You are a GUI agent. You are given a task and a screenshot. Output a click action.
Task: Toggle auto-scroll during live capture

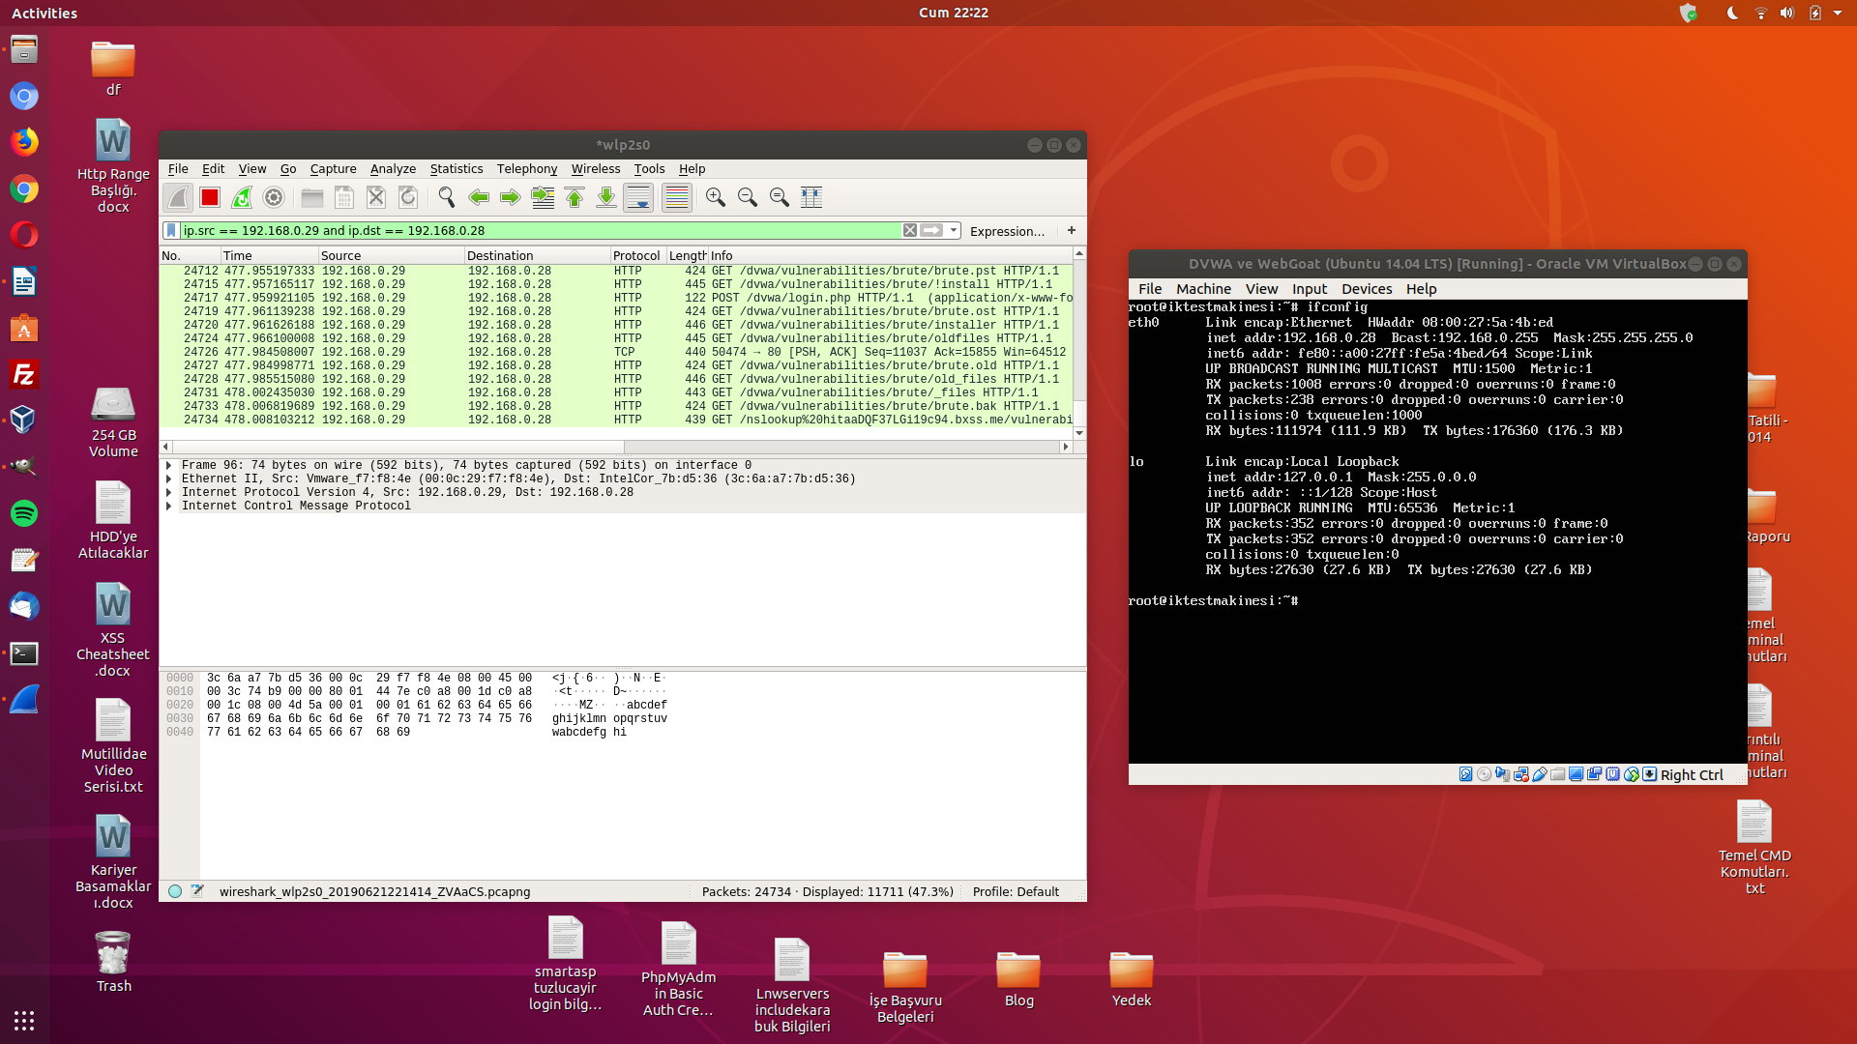coord(638,197)
